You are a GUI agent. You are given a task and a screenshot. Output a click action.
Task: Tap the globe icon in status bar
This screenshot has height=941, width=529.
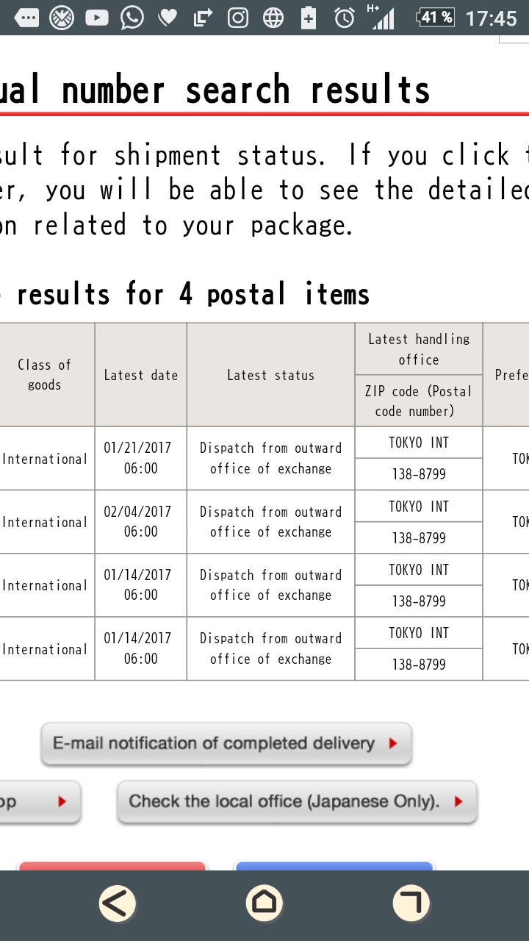tap(273, 18)
